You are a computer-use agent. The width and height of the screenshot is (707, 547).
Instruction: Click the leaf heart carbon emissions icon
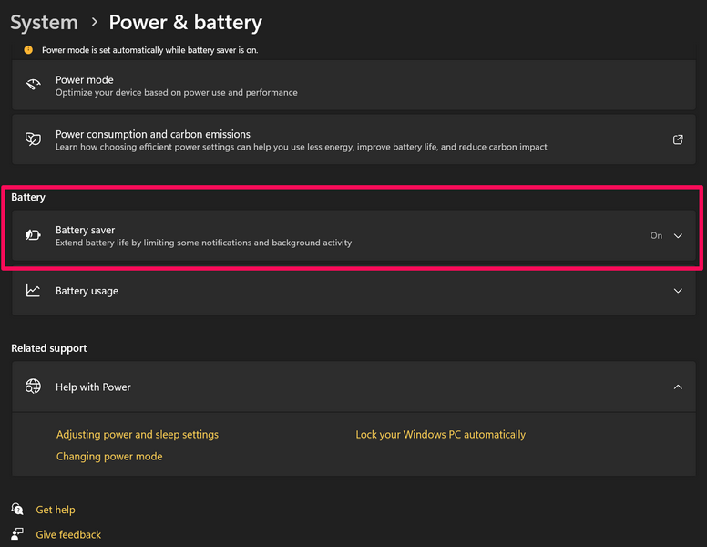pos(33,139)
